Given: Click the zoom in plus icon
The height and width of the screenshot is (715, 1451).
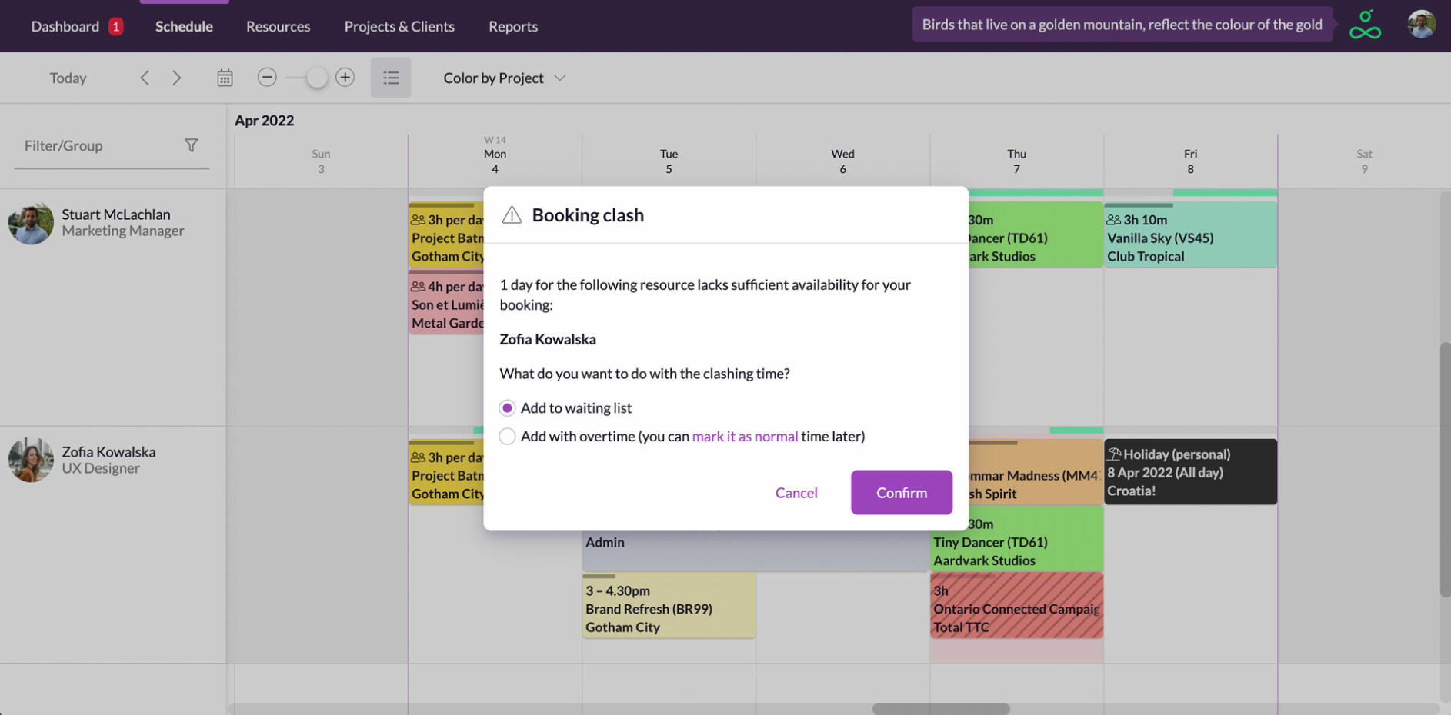Looking at the screenshot, I should click(x=345, y=77).
